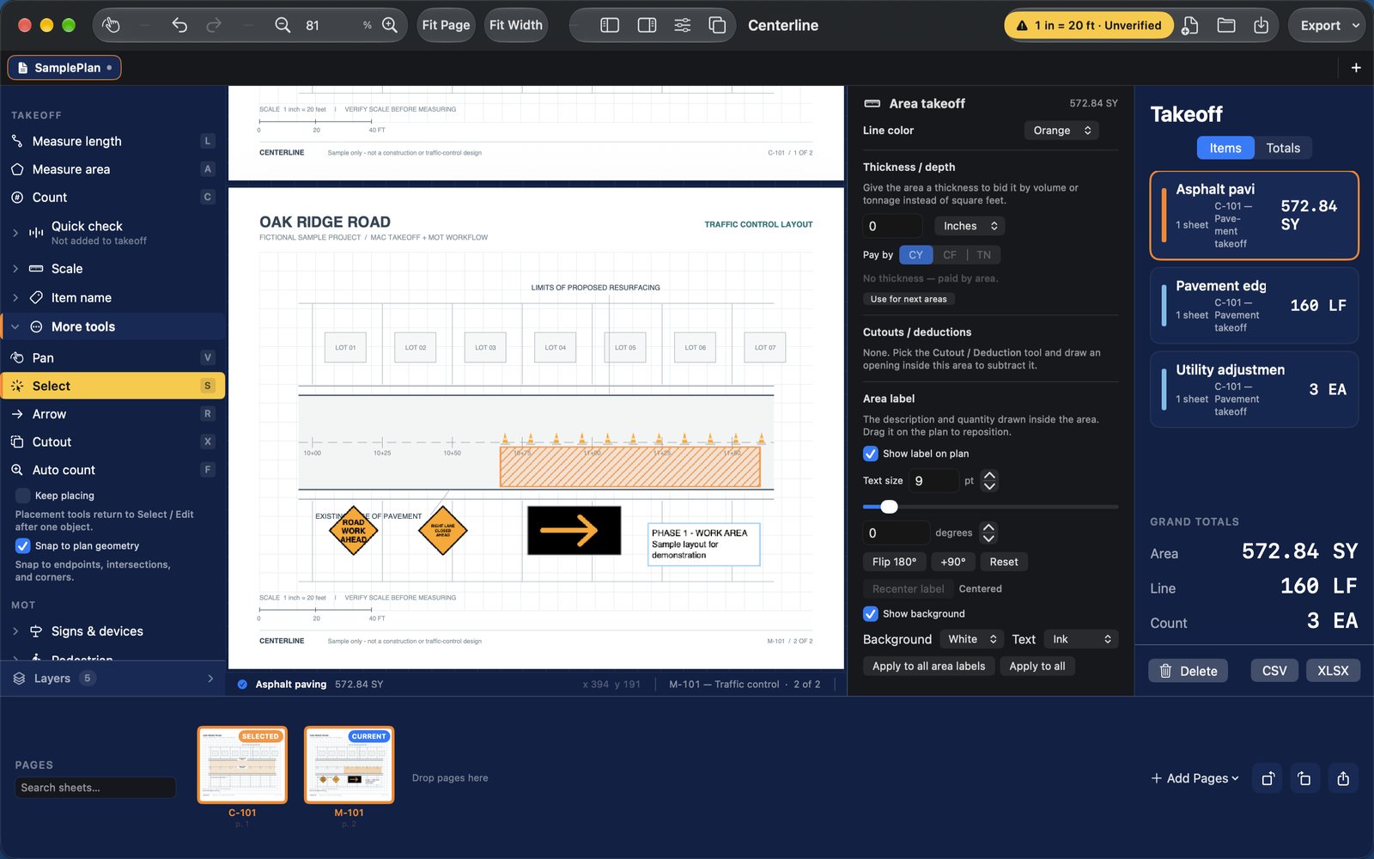
Task: Click the Delete button in Takeoff
Action: click(x=1189, y=671)
